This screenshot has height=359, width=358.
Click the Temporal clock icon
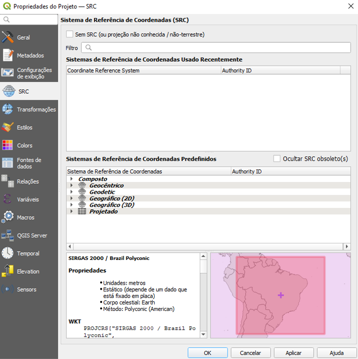(8, 253)
